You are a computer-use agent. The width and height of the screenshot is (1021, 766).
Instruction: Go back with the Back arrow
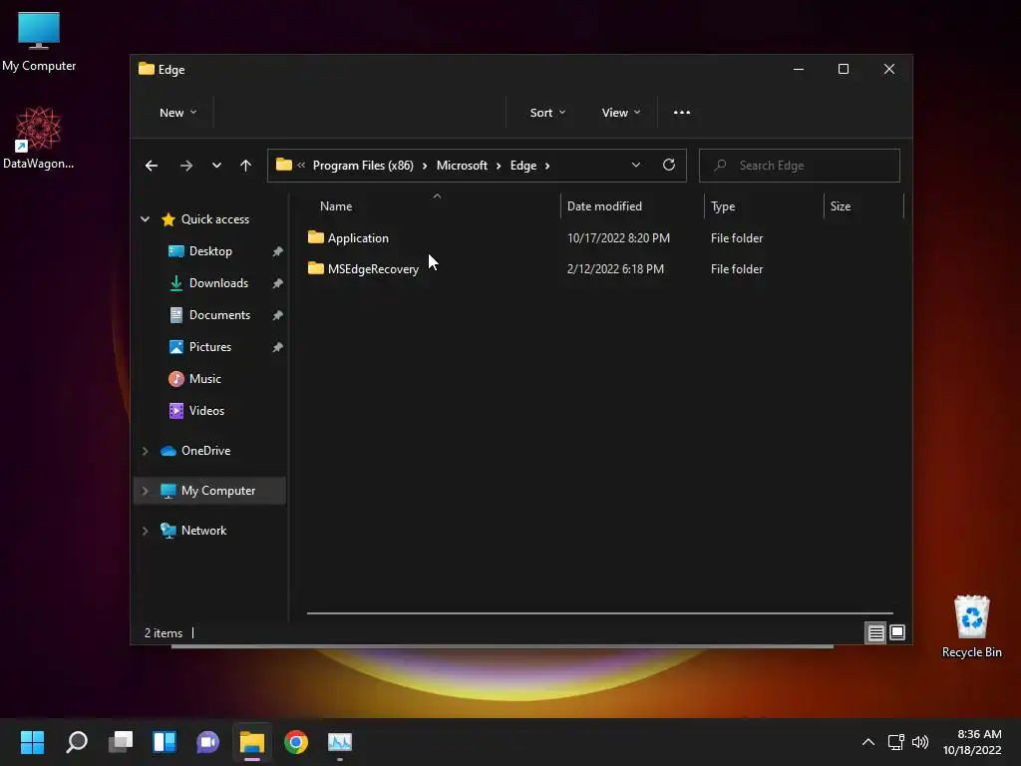click(x=152, y=166)
